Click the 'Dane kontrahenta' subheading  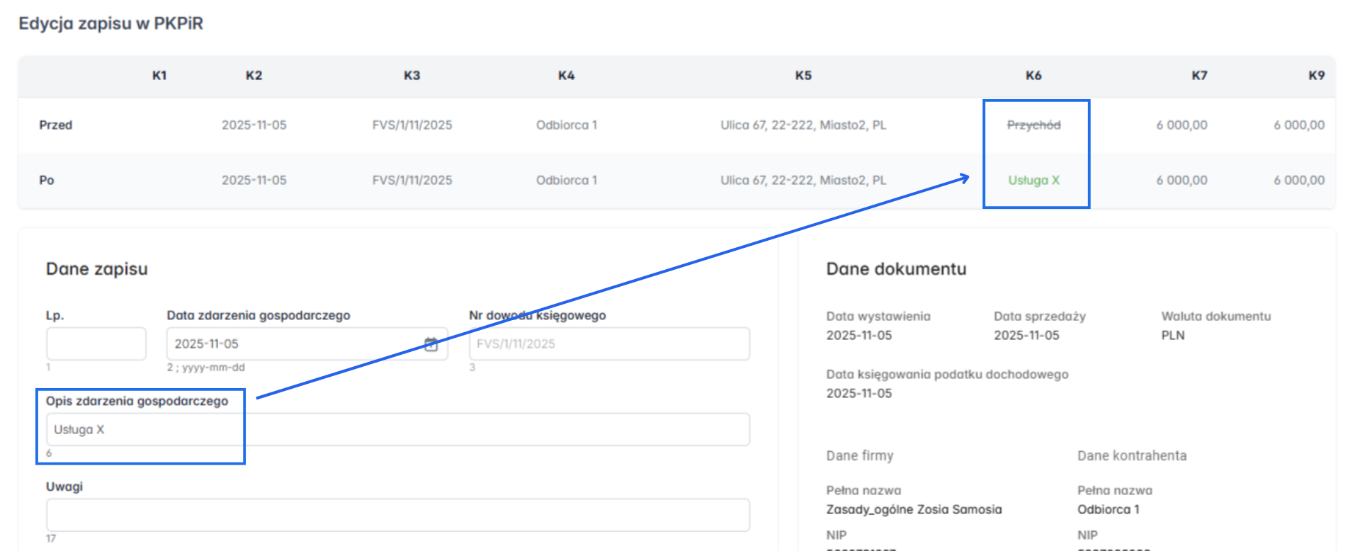coord(1132,455)
